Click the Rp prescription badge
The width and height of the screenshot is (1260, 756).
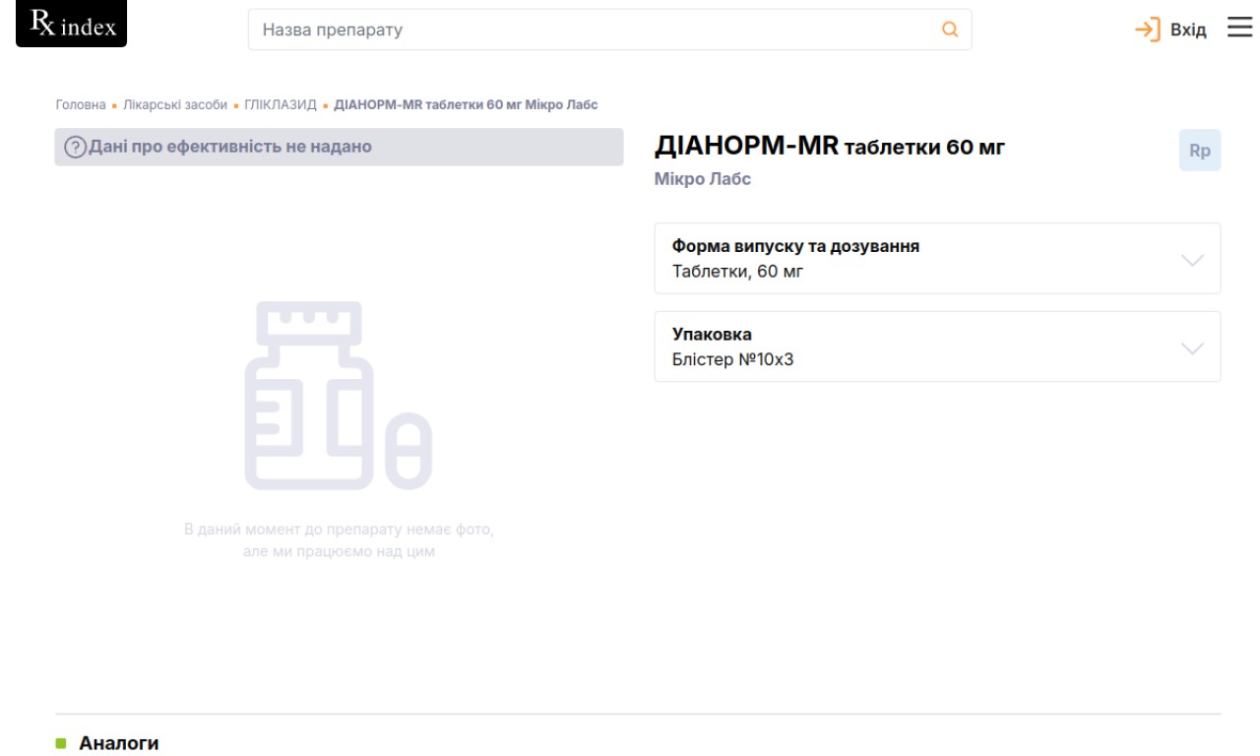1199,152
